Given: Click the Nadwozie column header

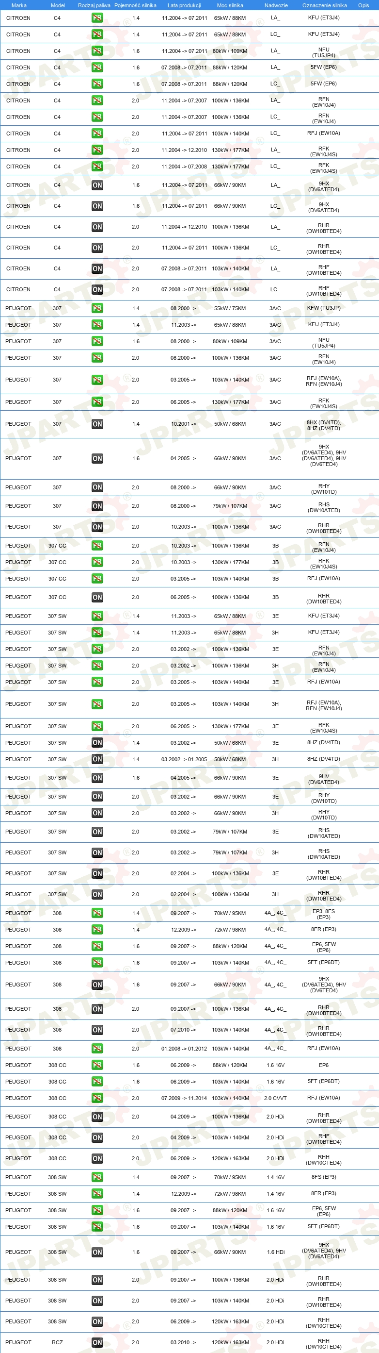Looking at the screenshot, I should (x=276, y=5).
